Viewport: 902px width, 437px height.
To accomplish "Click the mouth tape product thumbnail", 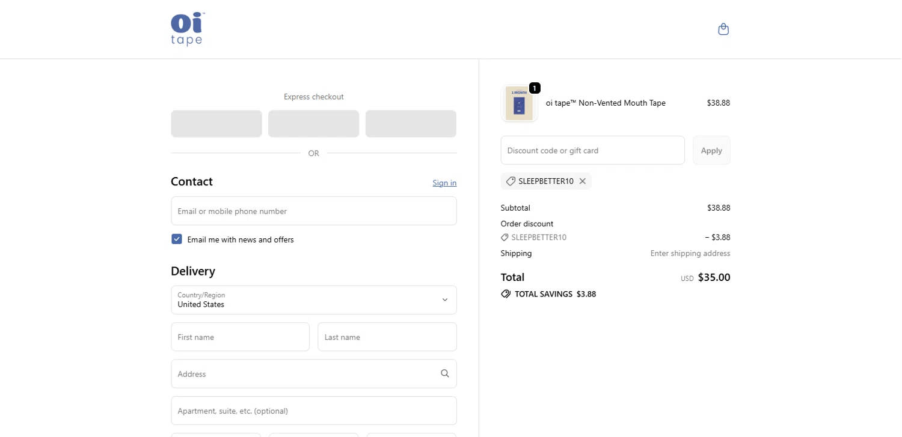I will click(519, 103).
